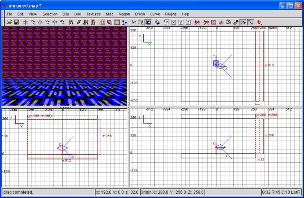Open a map file with the Open icon

click(9, 22)
